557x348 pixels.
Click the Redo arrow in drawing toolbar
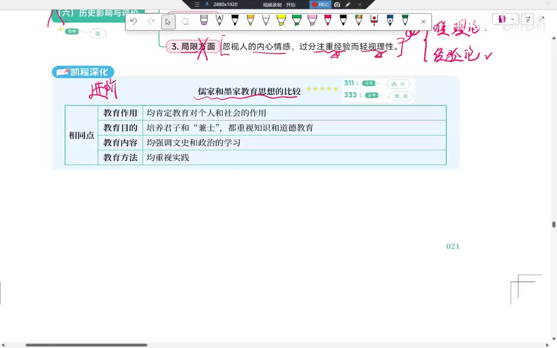point(151,22)
